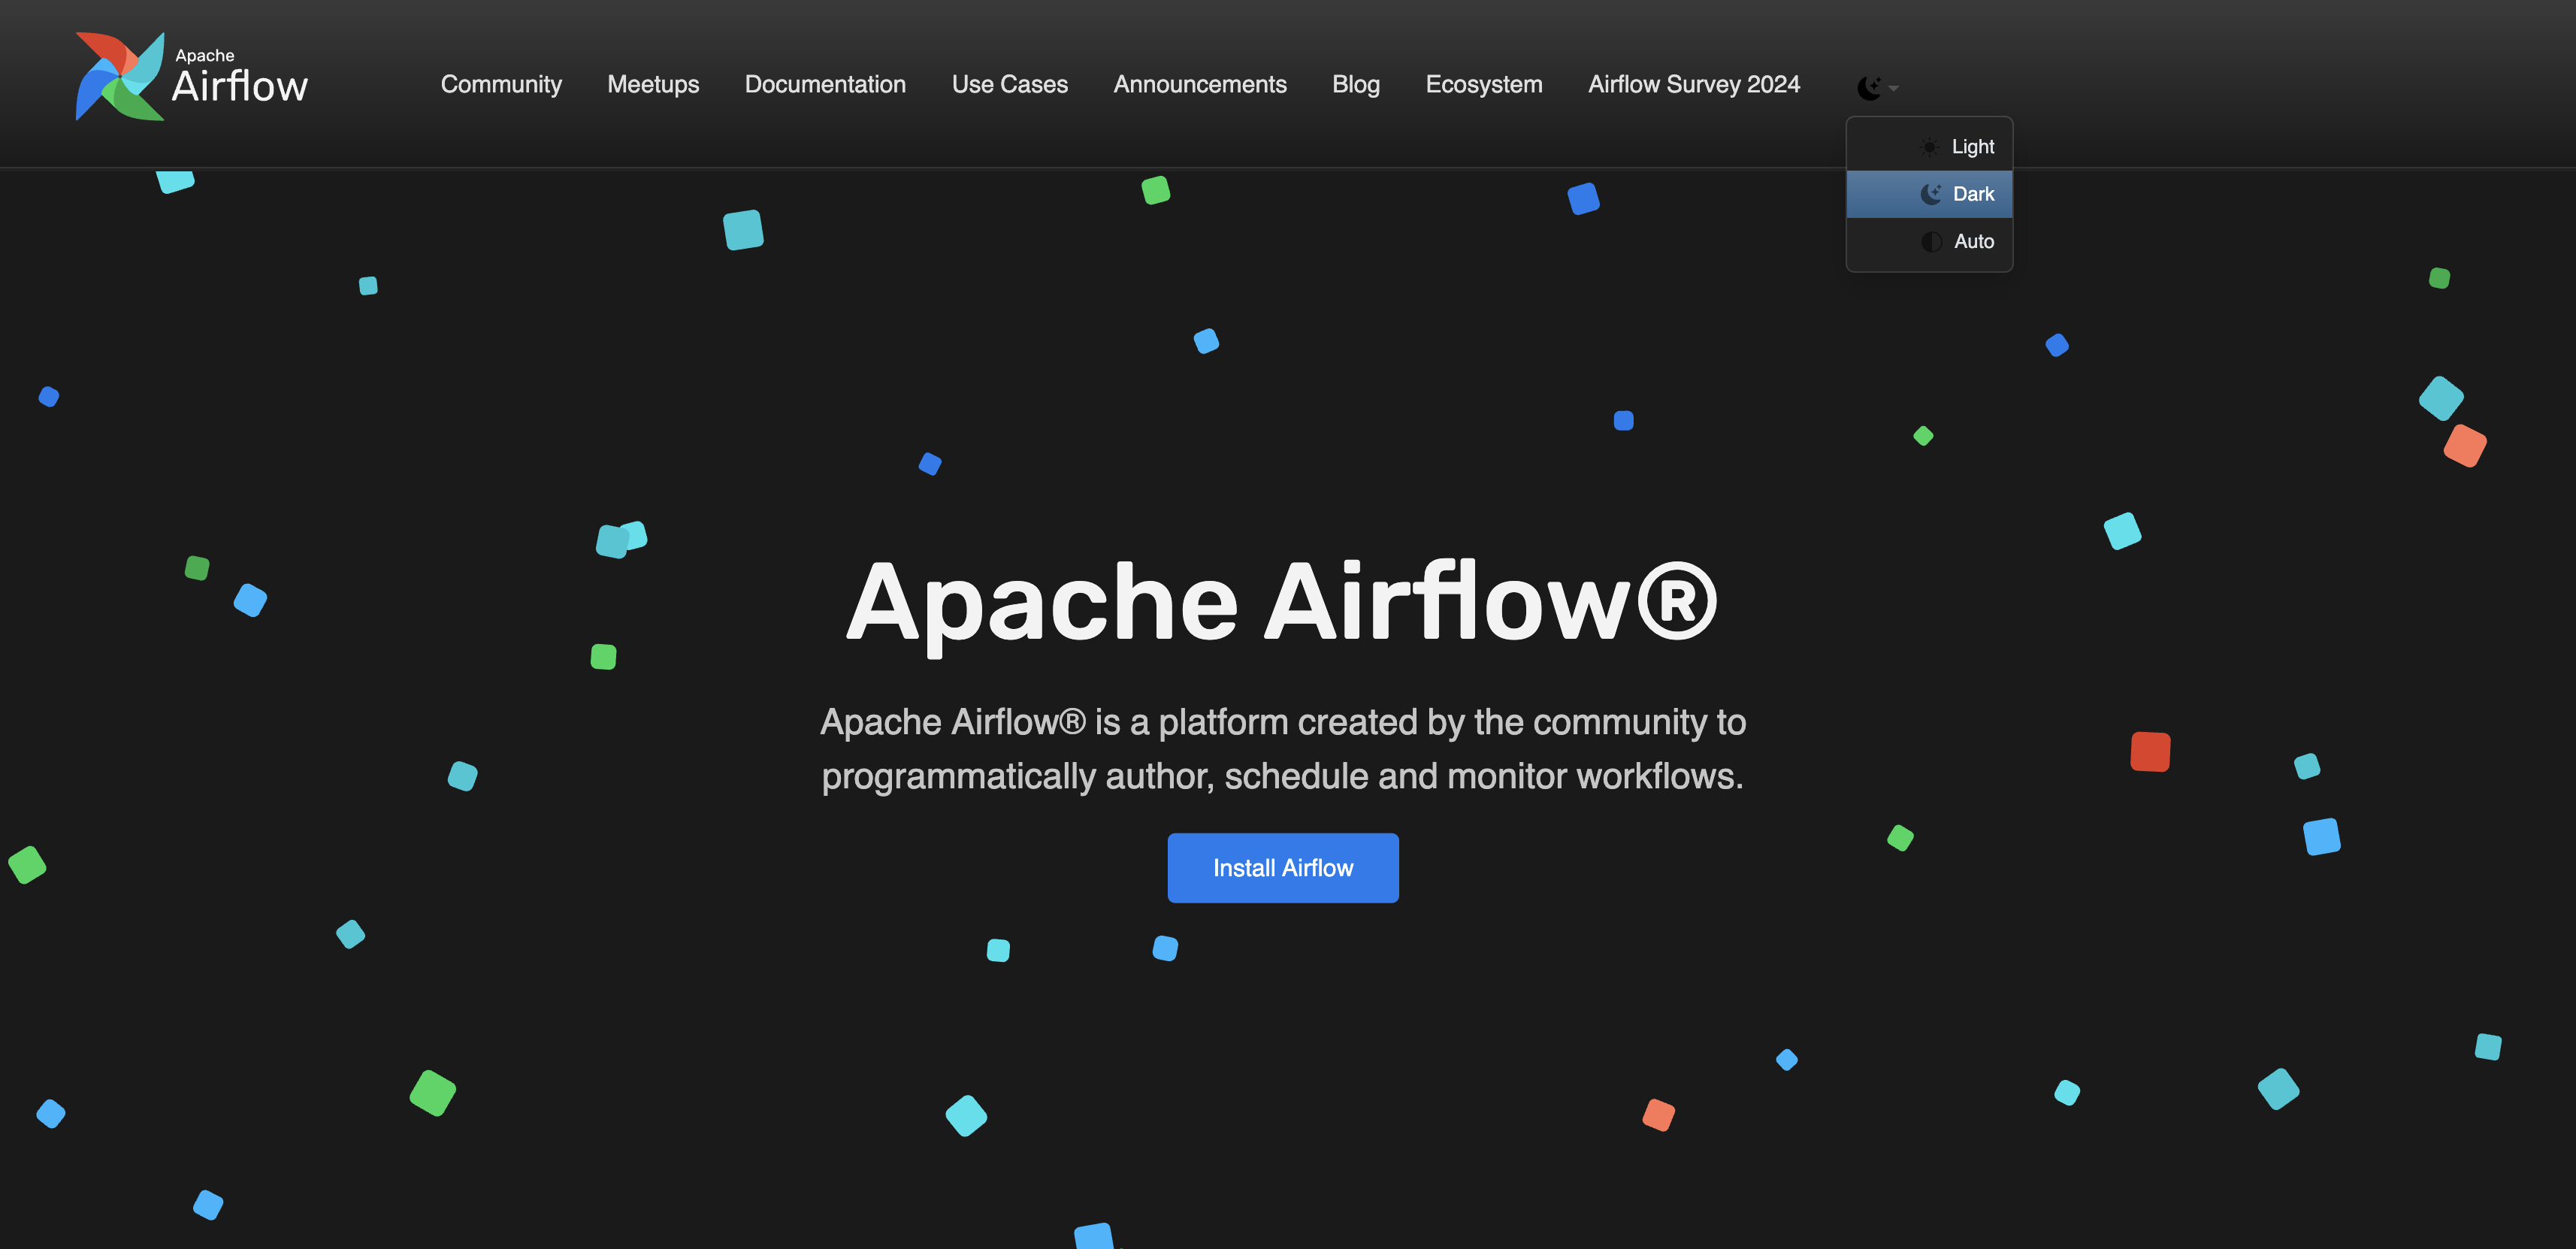Click the Airflow wordmark text in header
This screenshot has width=2576, height=1249.
click(240, 86)
